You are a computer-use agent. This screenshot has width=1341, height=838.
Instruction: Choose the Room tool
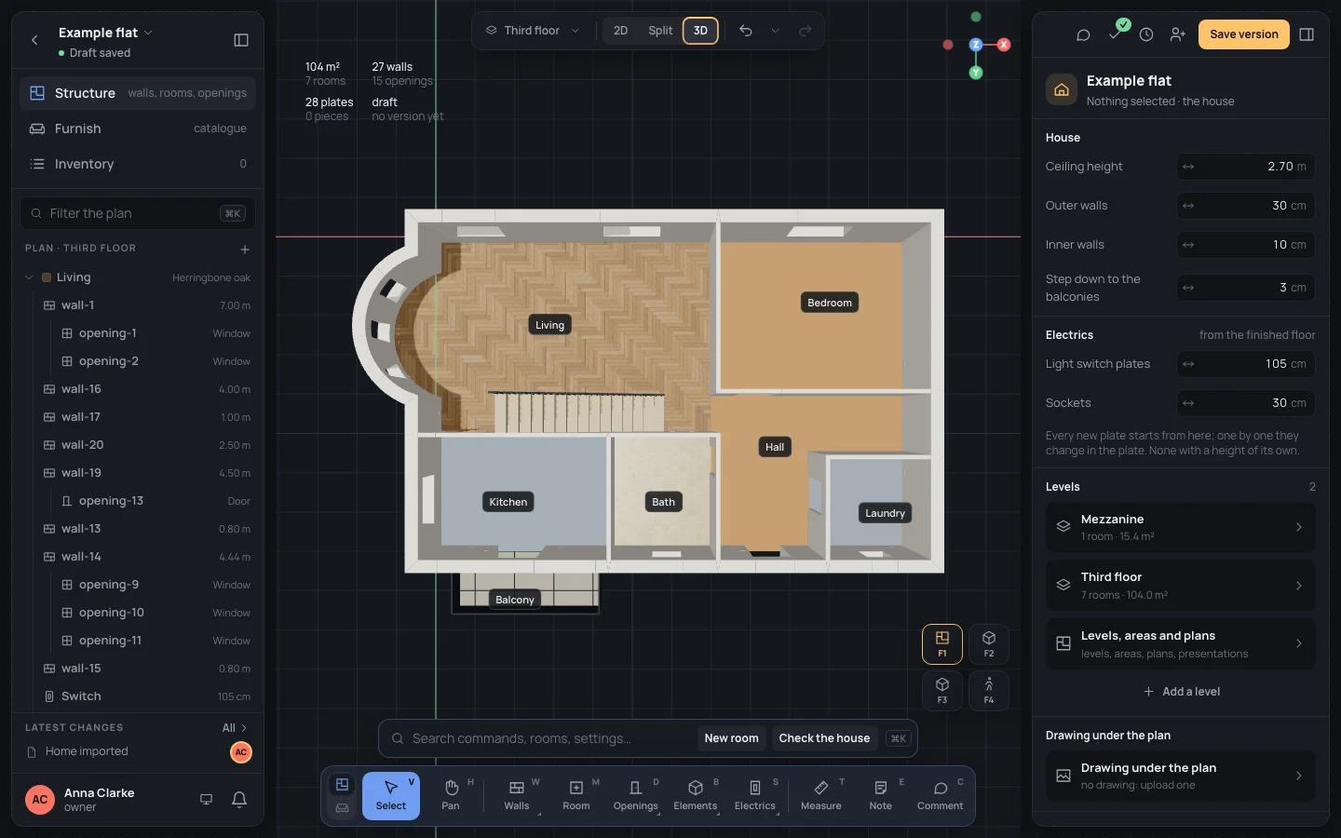click(x=576, y=796)
